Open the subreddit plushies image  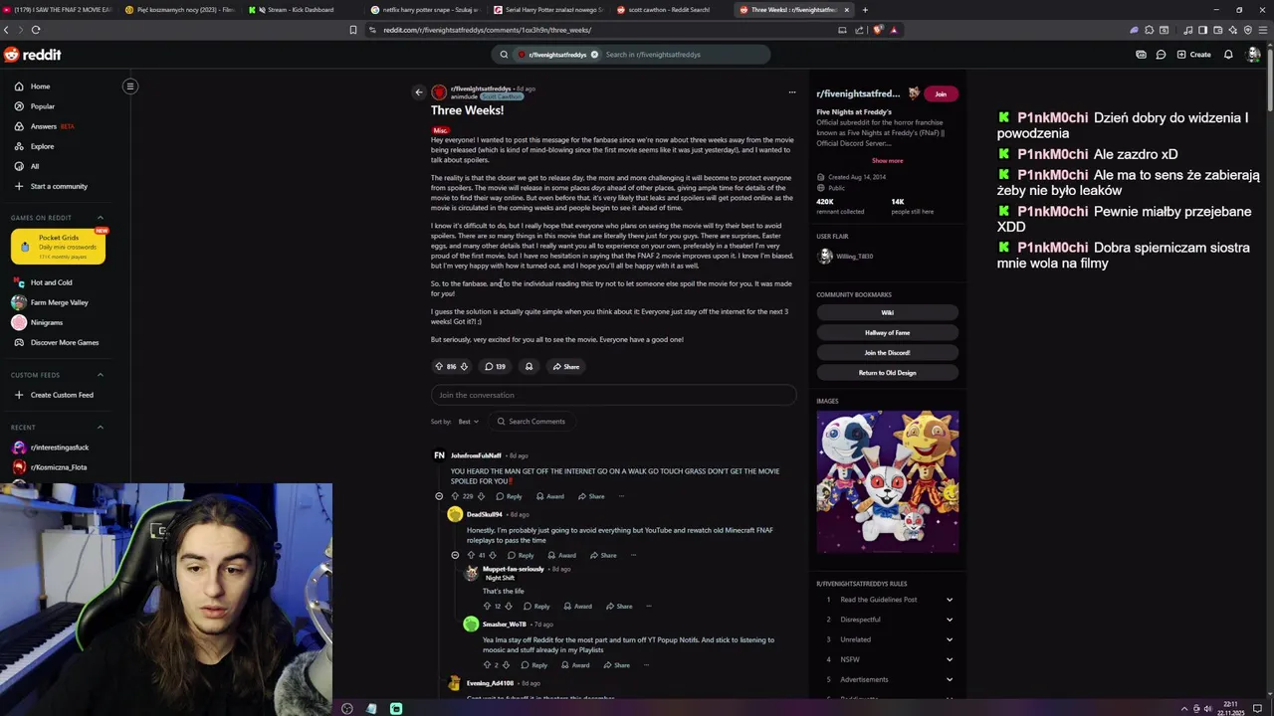(888, 481)
